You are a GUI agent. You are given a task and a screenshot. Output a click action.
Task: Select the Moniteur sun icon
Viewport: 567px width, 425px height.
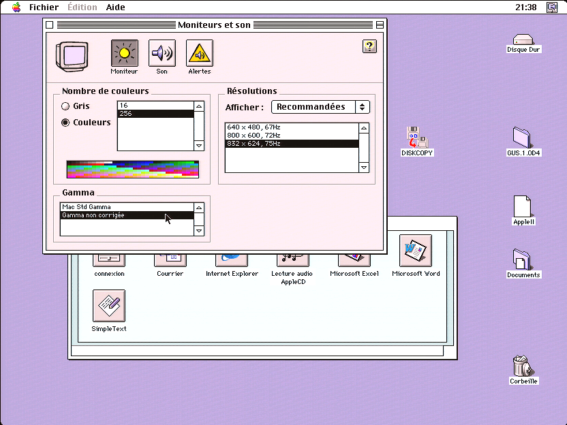(x=125, y=53)
